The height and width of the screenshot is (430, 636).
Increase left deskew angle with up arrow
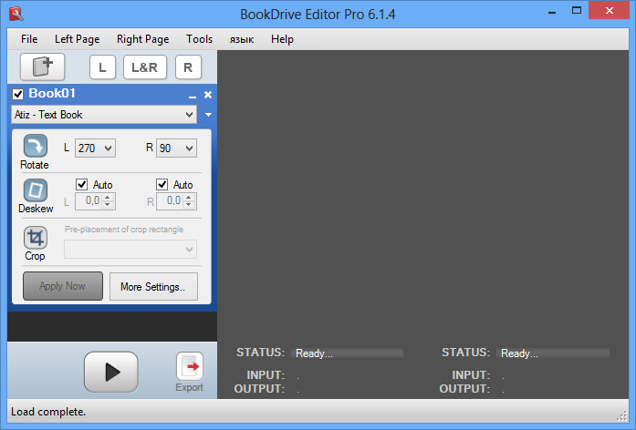pyautogui.click(x=108, y=197)
